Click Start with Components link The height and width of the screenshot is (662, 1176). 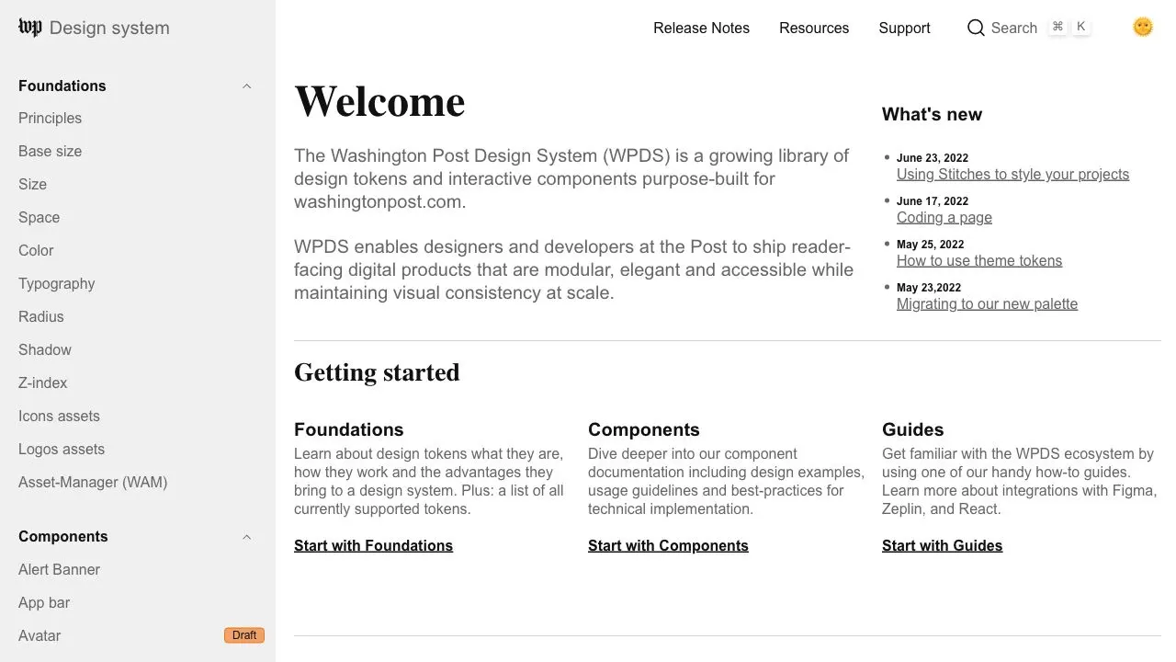pos(668,545)
